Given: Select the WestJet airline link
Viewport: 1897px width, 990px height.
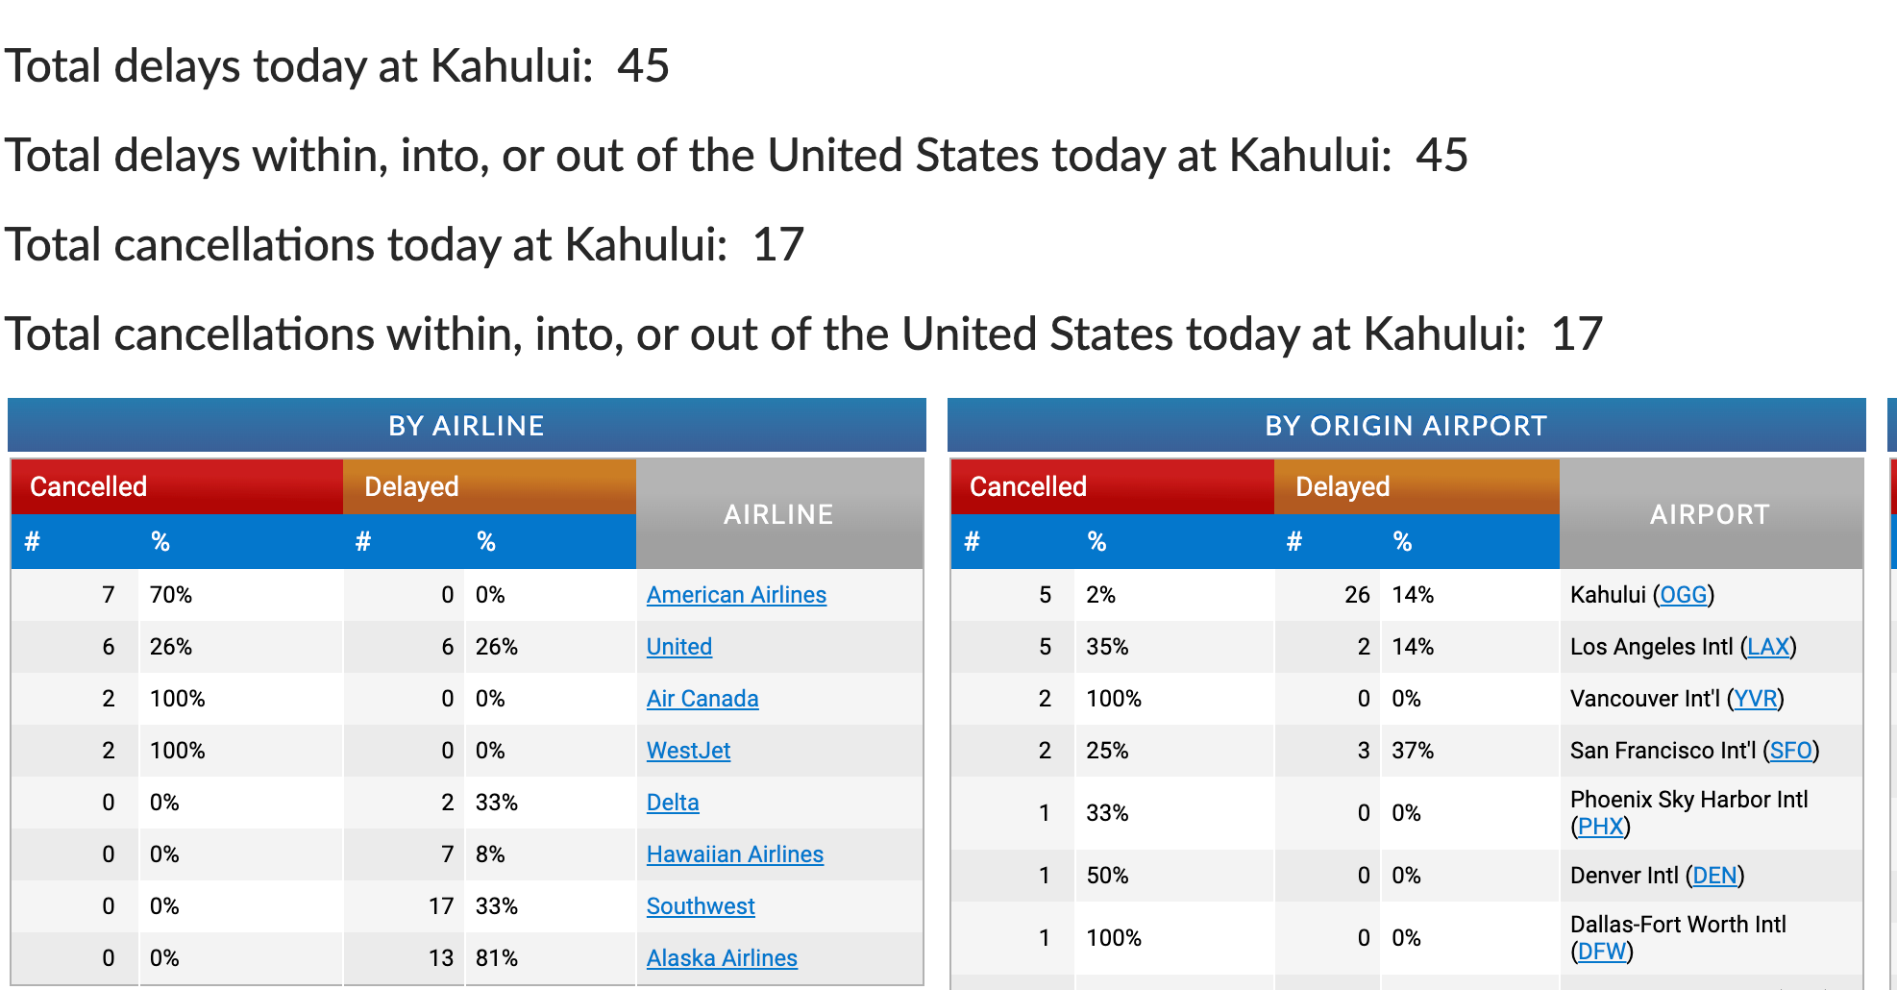Looking at the screenshot, I should (688, 751).
